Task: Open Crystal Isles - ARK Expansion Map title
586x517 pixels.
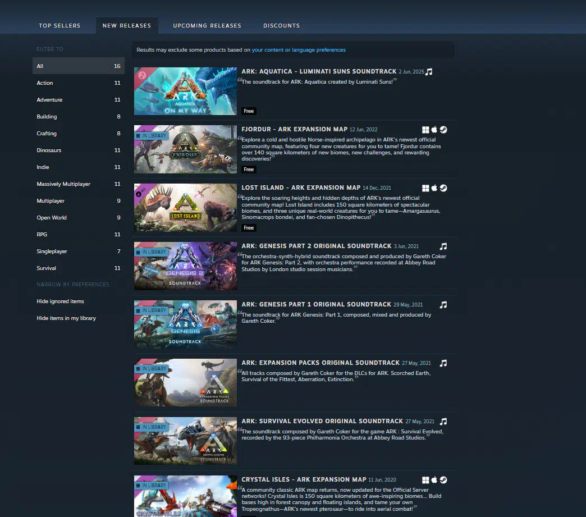Action: coord(304,479)
